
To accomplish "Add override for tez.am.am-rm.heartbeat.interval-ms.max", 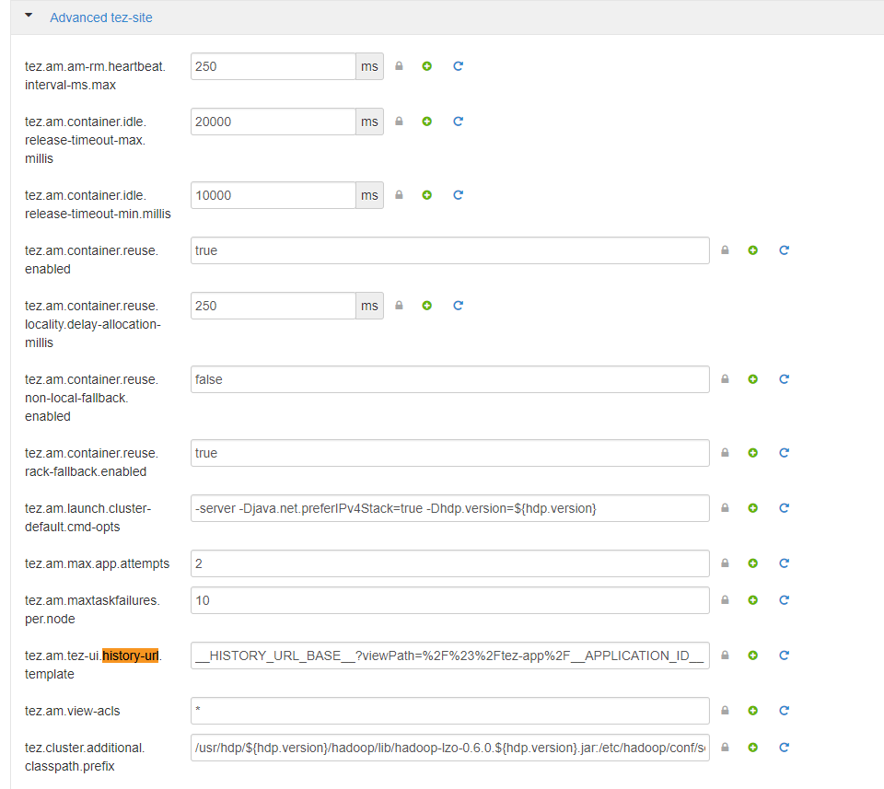I will pyautogui.click(x=426, y=65).
